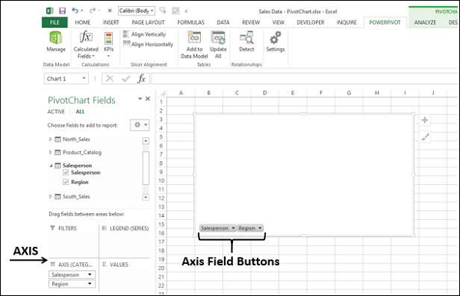Open Power Pivot Settings gear icon
This screenshot has height=296, width=460.
coord(275,38)
